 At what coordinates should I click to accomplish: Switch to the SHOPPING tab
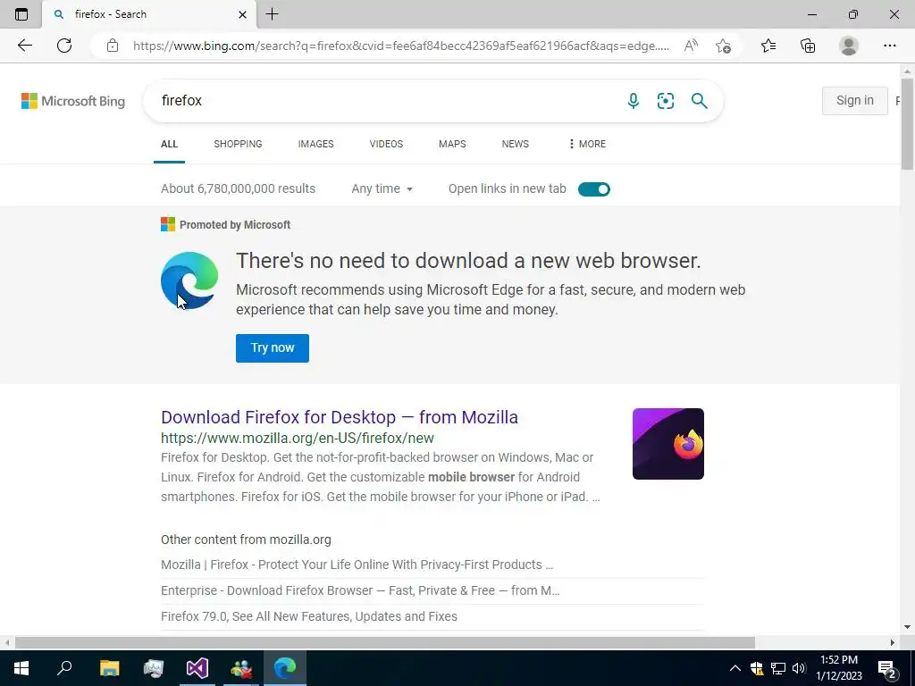[x=238, y=144]
